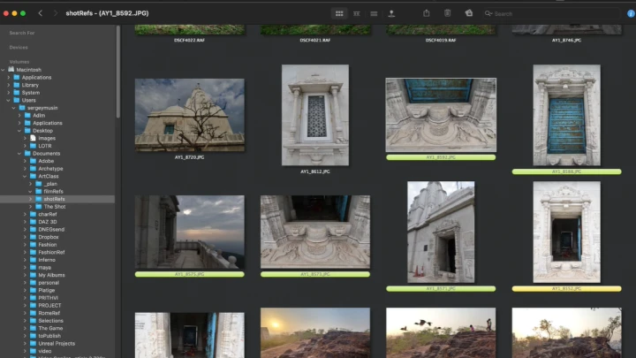Select thumbnail AY1_8573.JPG carved threshold
This screenshot has height=358, width=636.
pos(315,232)
